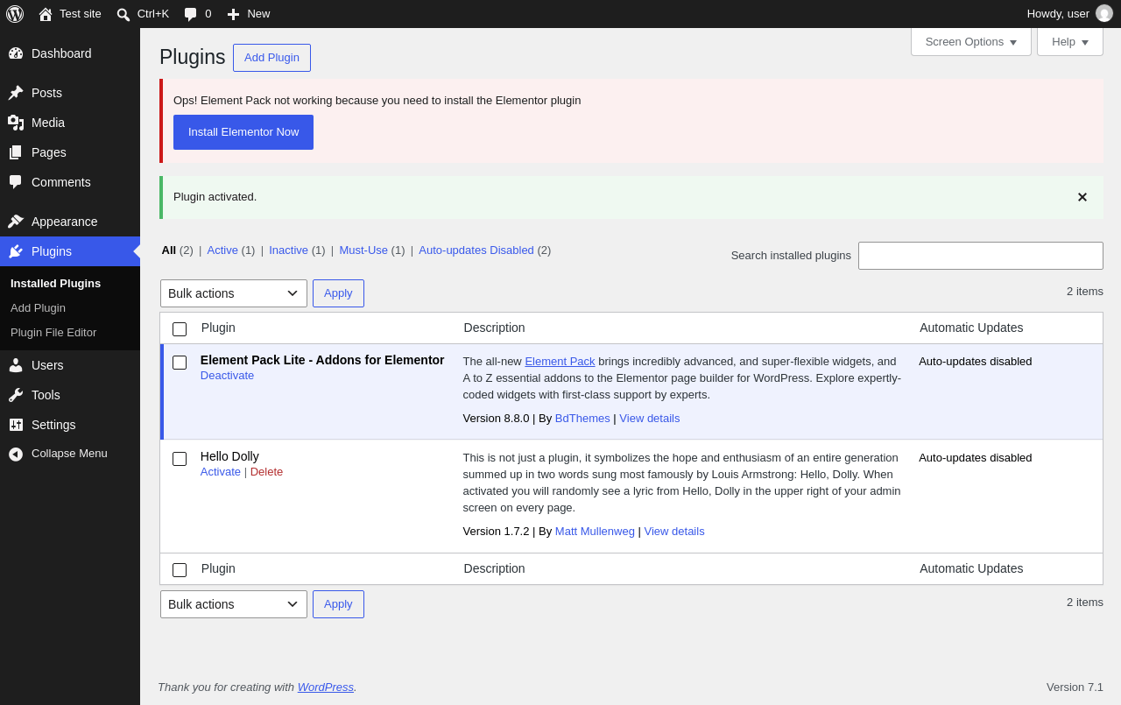This screenshot has height=705, width=1121.
Task: Click Element Pack Lite auto-updates disabled text
Action: click(x=976, y=362)
